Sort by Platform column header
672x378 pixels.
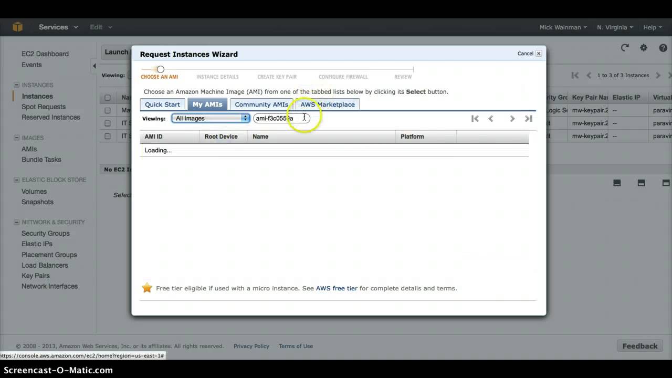pyautogui.click(x=426, y=136)
